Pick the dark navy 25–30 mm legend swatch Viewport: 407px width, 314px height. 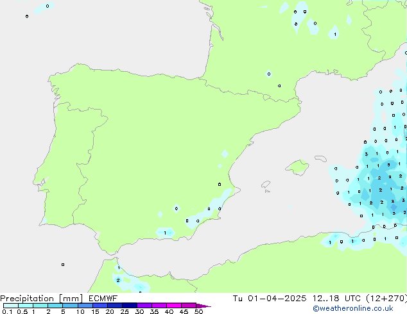pos(130,306)
